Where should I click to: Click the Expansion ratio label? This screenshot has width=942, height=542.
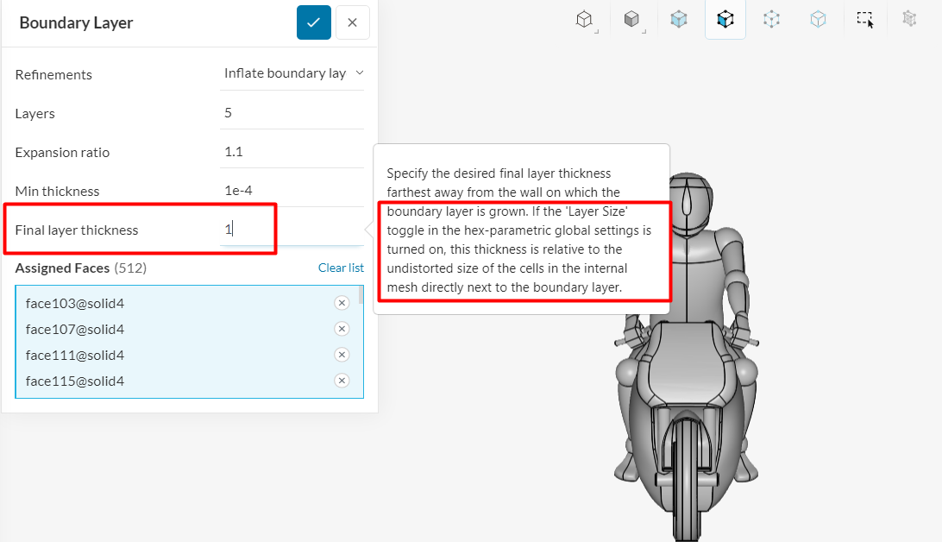(62, 153)
